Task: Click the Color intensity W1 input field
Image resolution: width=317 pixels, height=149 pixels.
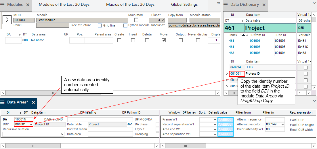Action: tap(275, 129)
